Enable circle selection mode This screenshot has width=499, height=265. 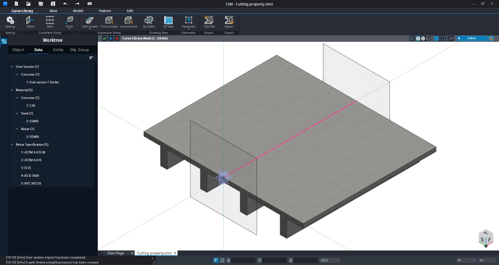(x=441, y=38)
